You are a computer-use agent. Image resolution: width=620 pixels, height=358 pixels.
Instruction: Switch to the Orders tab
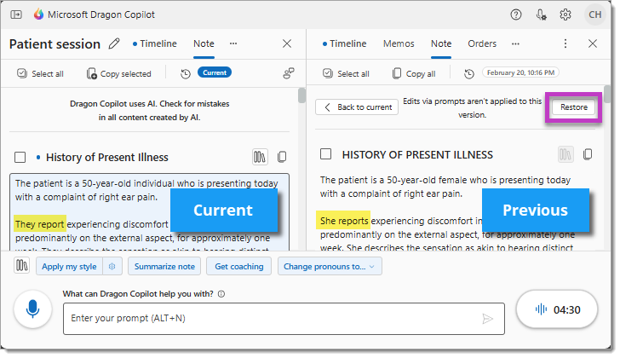[x=482, y=43]
